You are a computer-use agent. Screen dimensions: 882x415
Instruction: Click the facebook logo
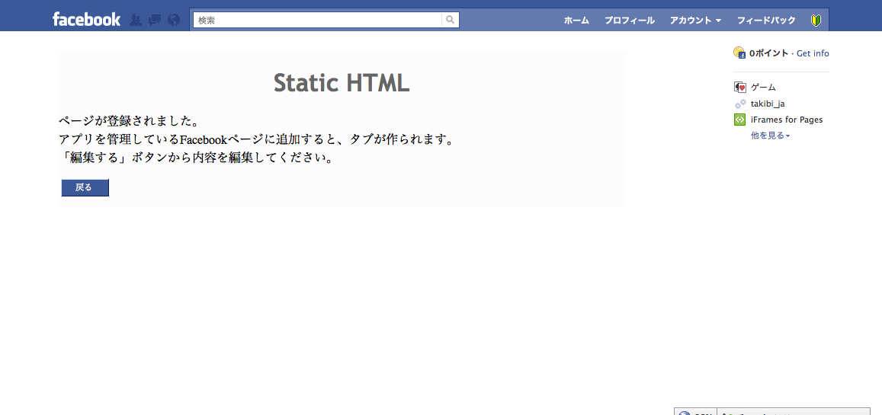point(87,20)
